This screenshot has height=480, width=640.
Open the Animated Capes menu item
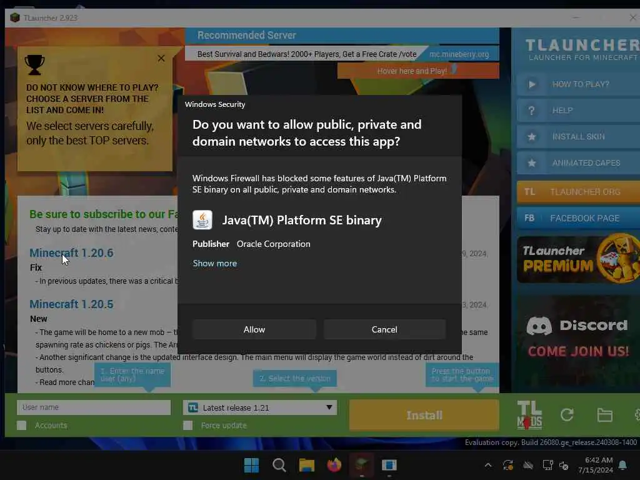tap(578, 163)
